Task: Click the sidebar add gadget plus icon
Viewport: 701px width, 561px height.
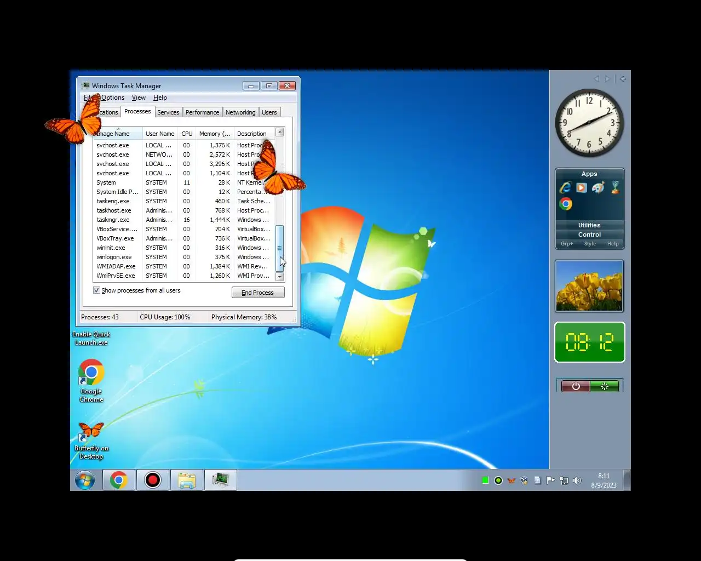Action: click(x=623, y=79)
